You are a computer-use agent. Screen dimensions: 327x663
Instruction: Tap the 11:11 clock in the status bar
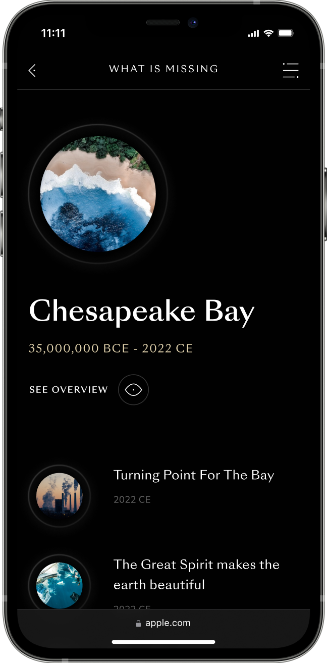click(x=53, y=33)
